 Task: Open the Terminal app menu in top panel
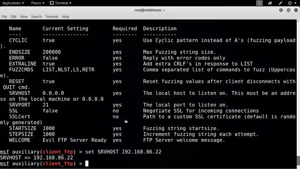(60, 3)
